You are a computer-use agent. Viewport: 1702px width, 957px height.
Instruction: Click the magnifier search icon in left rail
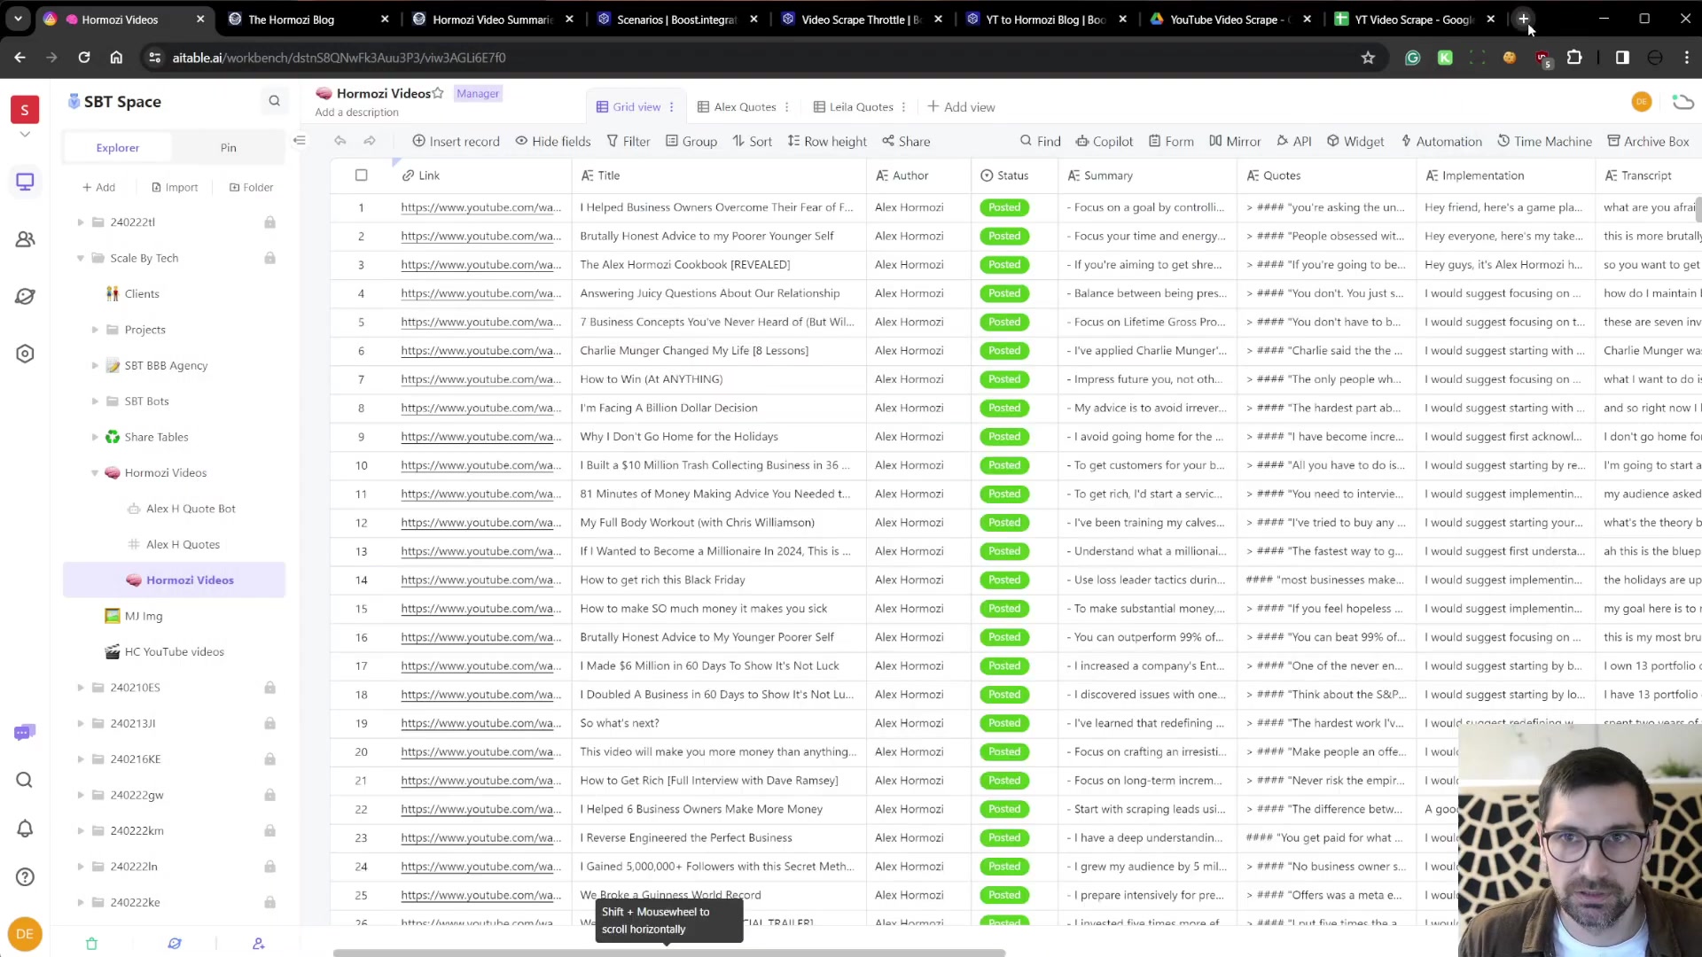pos(25,780)
